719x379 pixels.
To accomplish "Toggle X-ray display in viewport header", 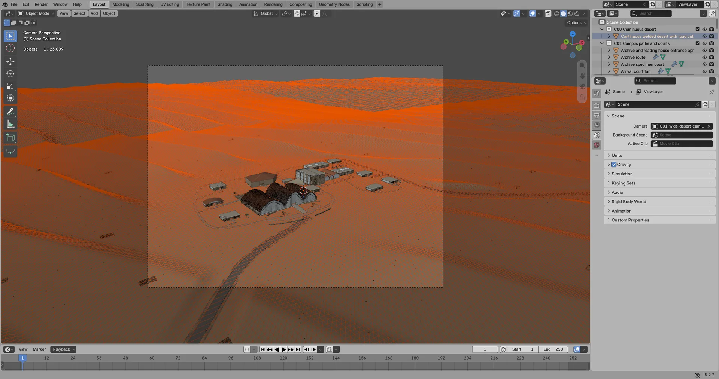I will (548, 14).
